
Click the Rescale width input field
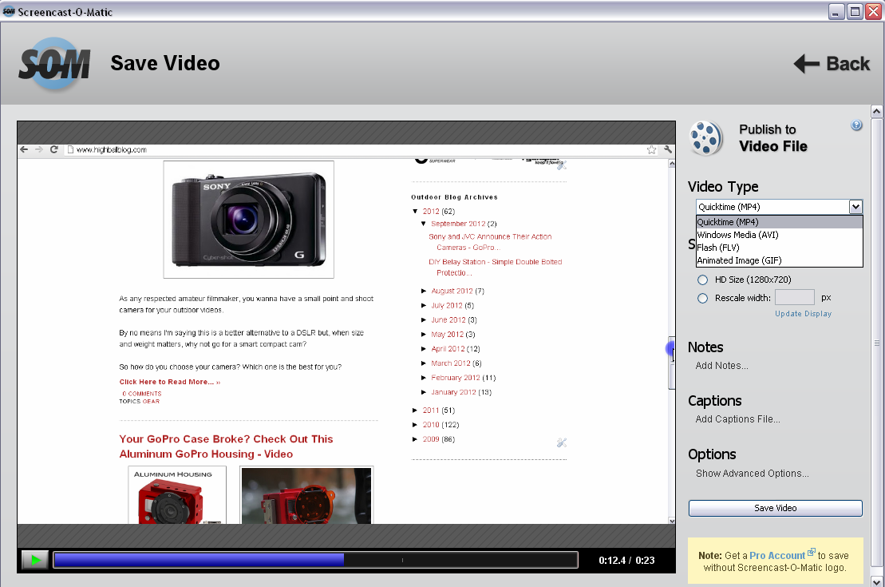pos(795,297)
